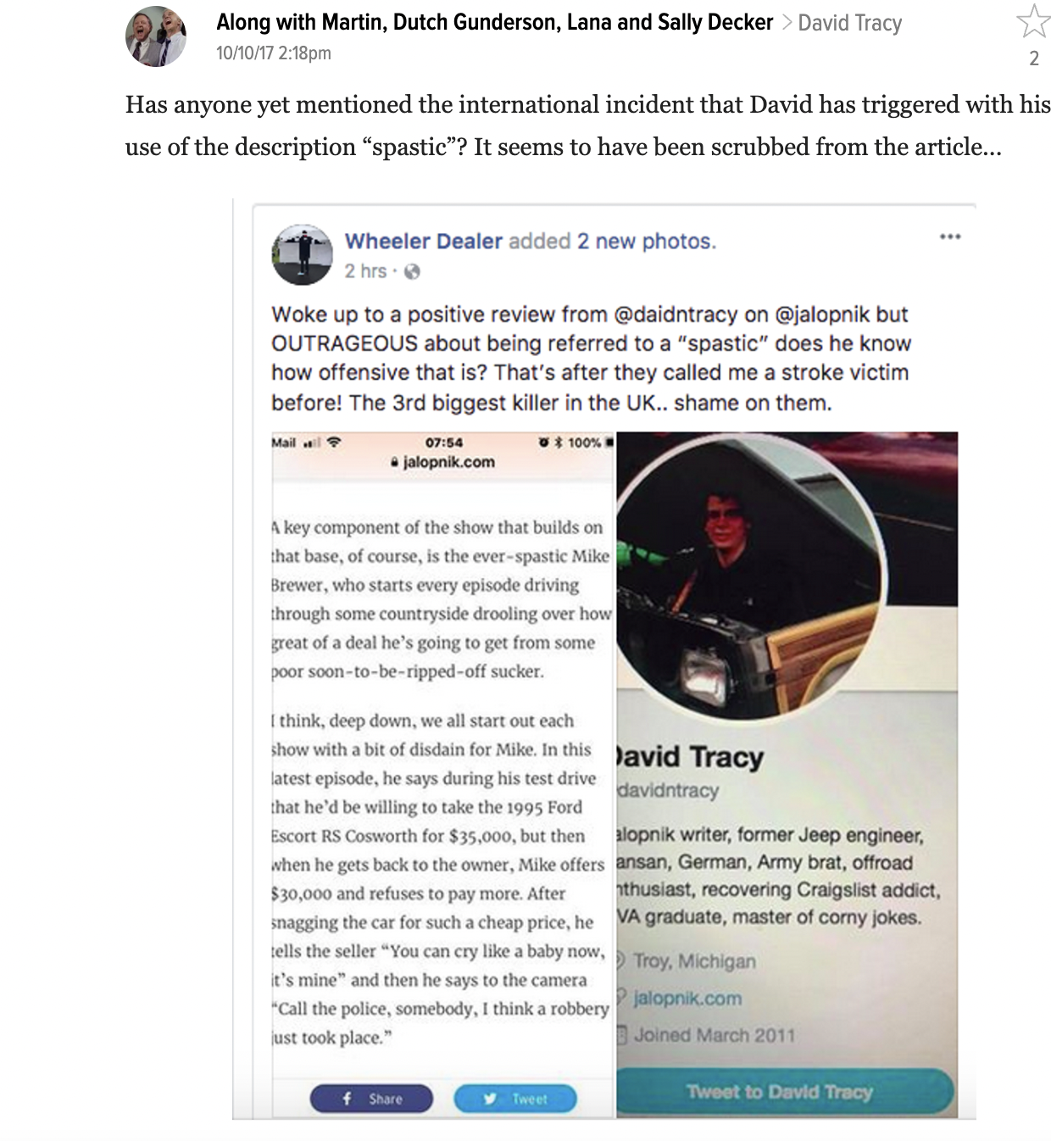This screenshot has width=1051, height=1141.
Task: Open the jalopnik.com link in Twitter profile
Action: click(687, 999)
